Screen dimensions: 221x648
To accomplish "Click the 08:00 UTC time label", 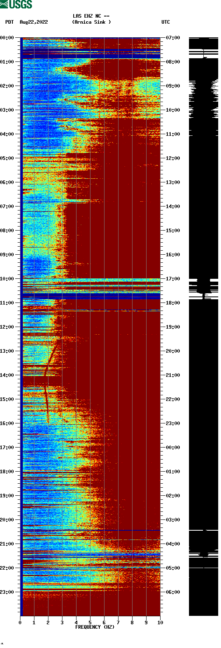I will [173, 62].
